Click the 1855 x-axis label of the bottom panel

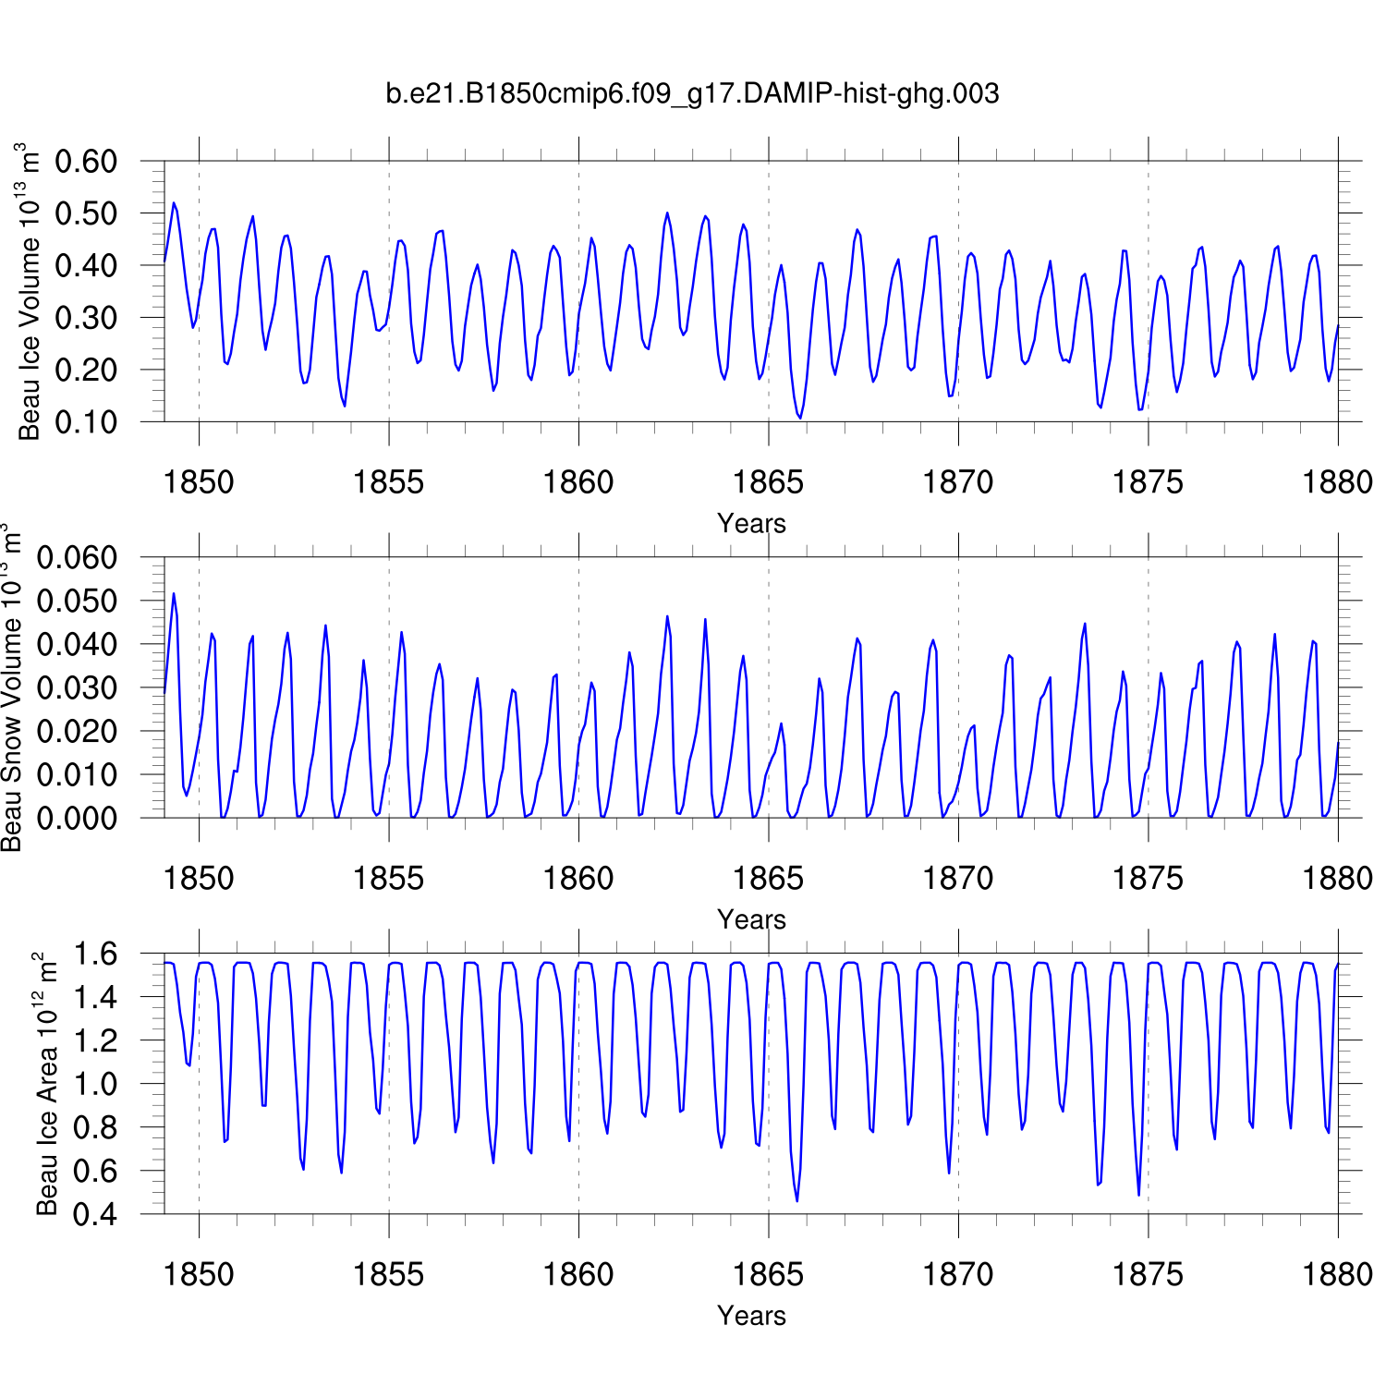coord(388,1274)
